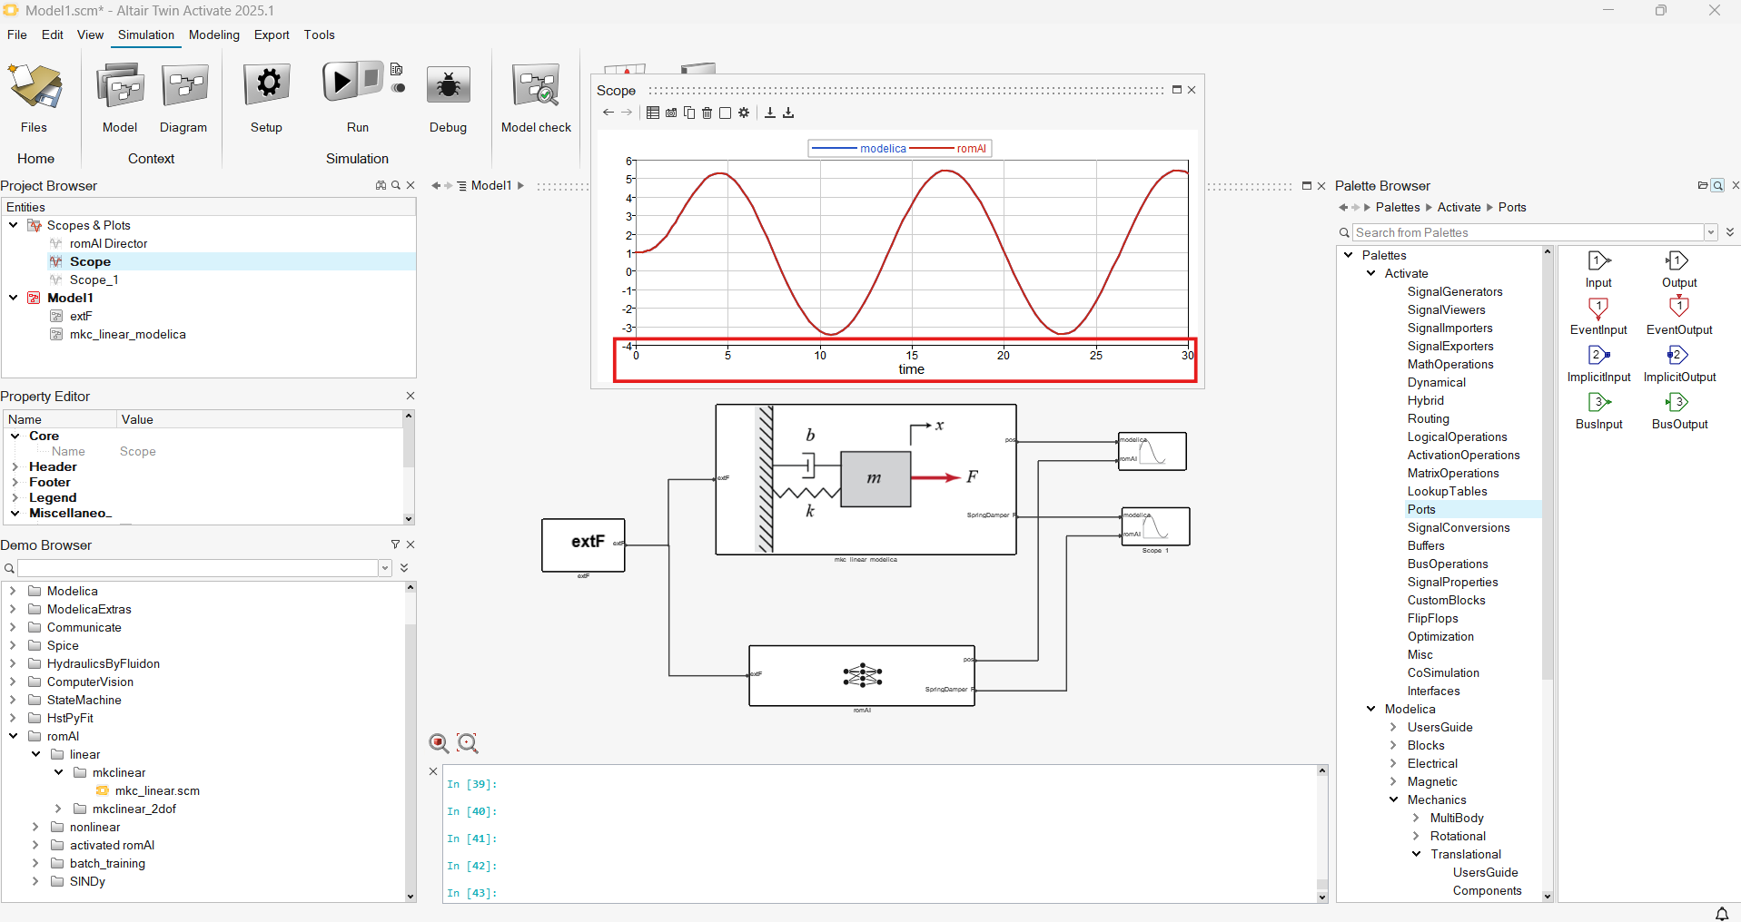Viewport: 1741px width, 922px height.
Task: Select mkc_linear_modelica in Project Browser
Action: (x=128, y=334)
